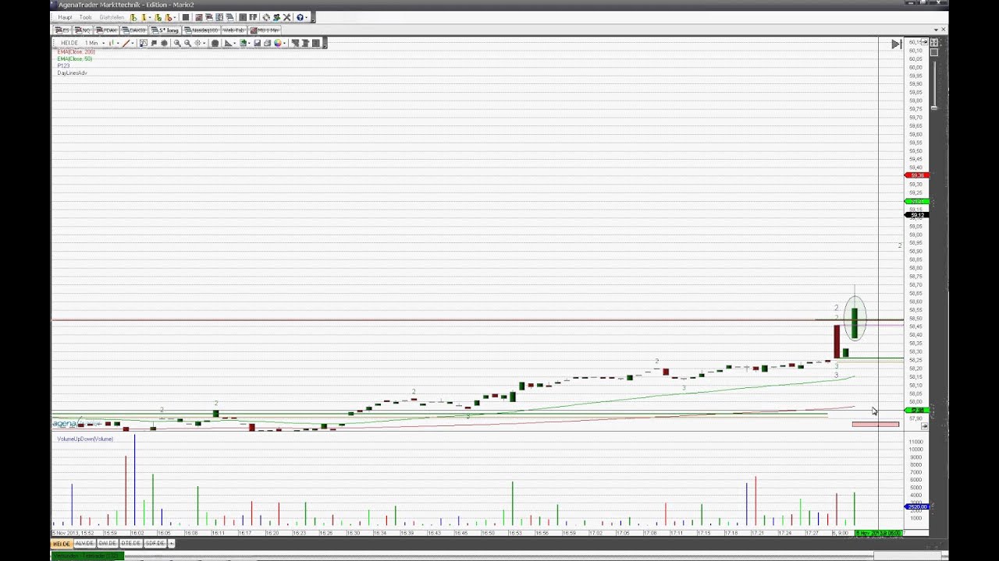The height and width of the screenshot is (561, 999).
Task: Expand the dropdown arrow beside the help icon
Action: click(307, 17)
